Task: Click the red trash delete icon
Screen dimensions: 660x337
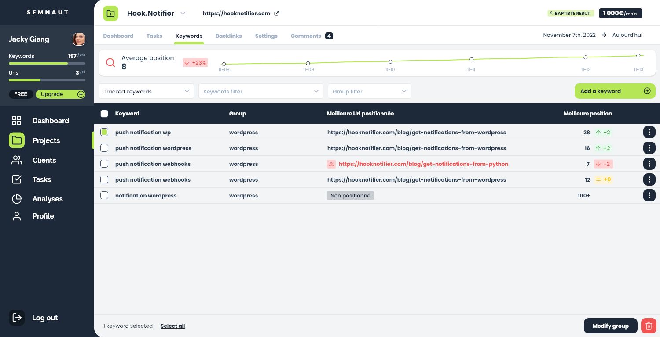Action: [x=648, y=326]
